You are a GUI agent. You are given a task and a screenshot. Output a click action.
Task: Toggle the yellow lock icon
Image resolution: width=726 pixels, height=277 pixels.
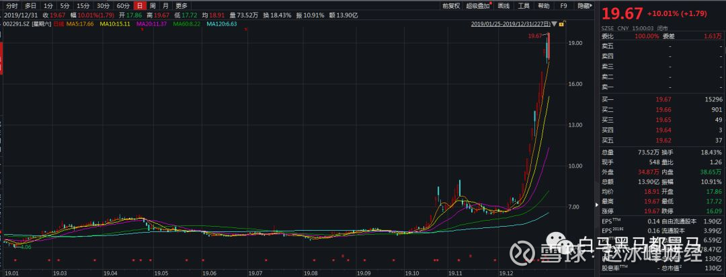(x=561, y=24)
